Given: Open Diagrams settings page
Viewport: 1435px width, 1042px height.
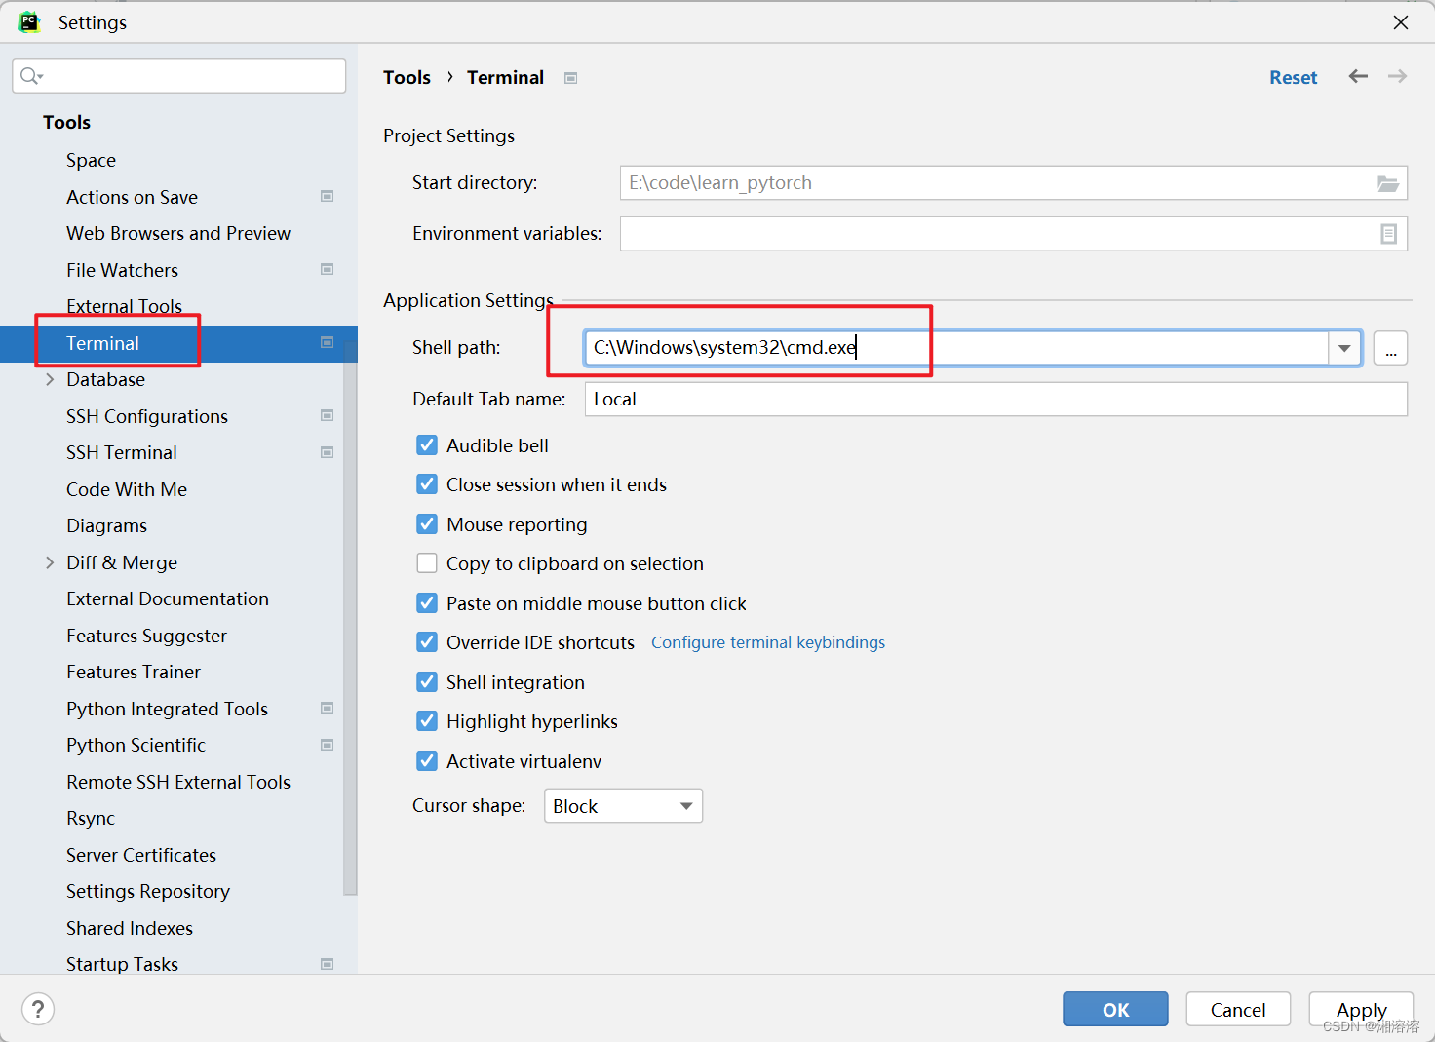Looking at the screenshot, I should [106, 525].
